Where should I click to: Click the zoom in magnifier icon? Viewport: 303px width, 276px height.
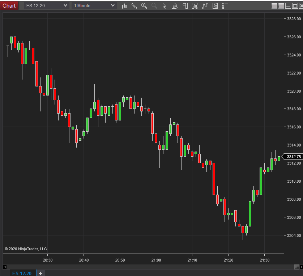click(144, 6)
